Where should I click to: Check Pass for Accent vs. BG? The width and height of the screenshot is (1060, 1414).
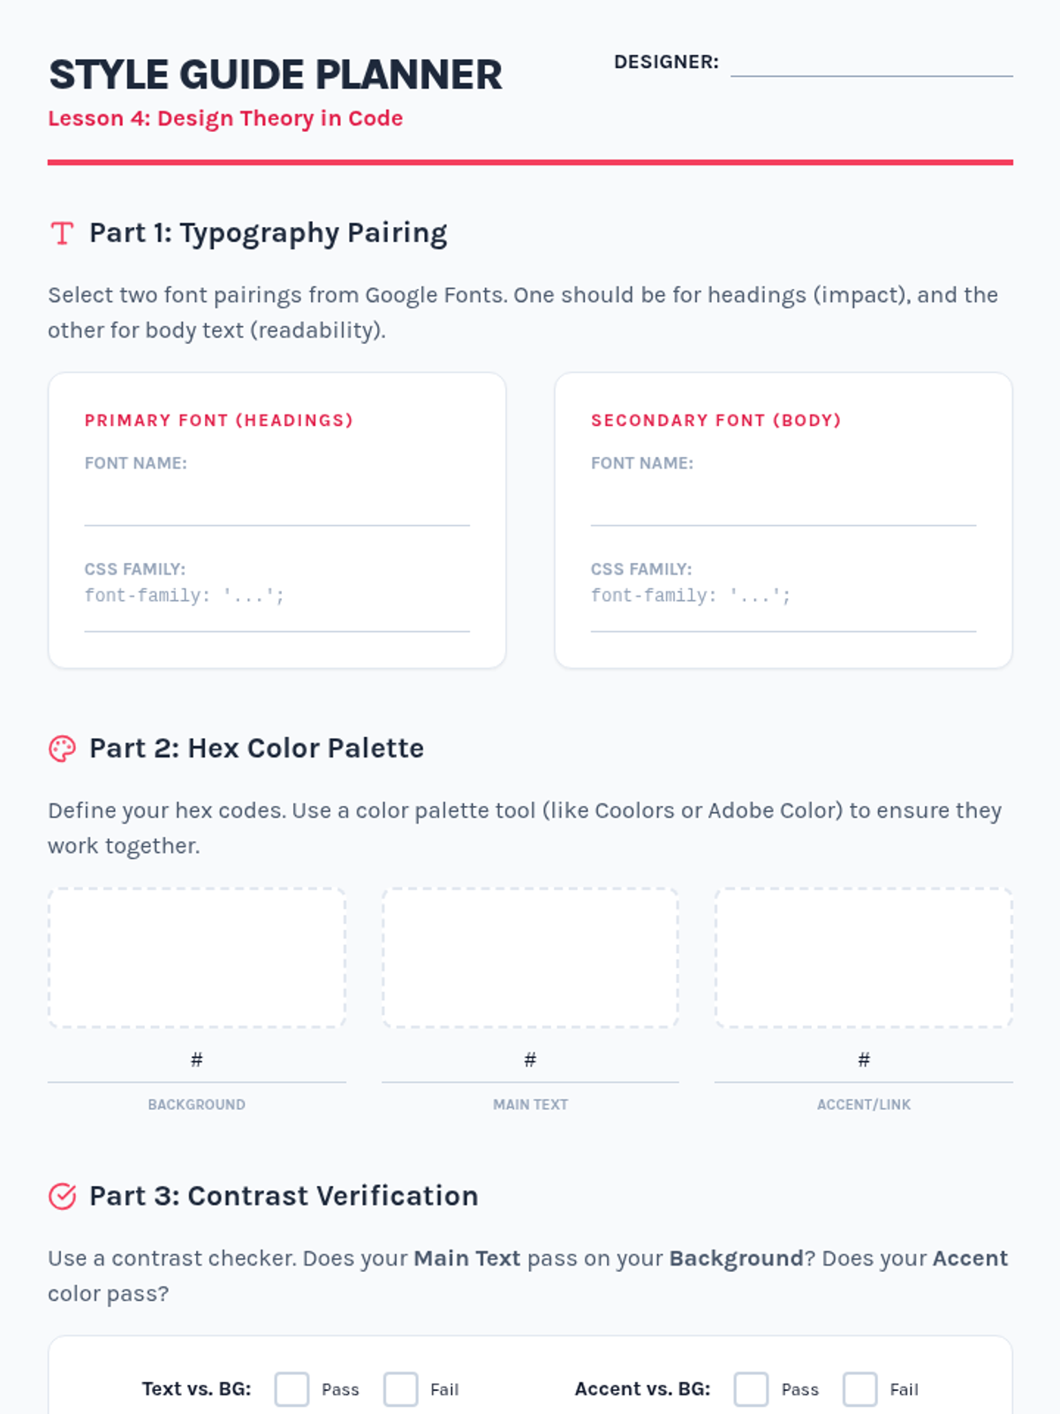click(x=751, y=1388)
